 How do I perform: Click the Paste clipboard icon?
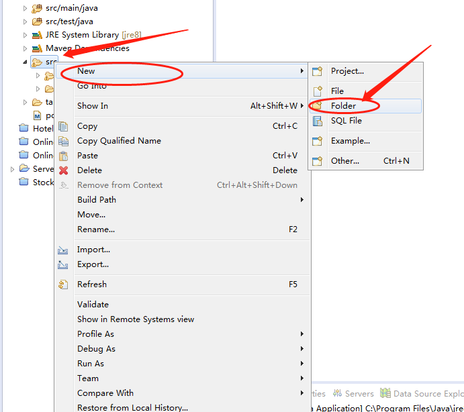[x=64, y=156]
